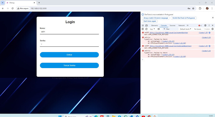The width and height of the screenshot is (215, 117).
Task: Focus the Nome input field
Action: click(x=69, y=32)
